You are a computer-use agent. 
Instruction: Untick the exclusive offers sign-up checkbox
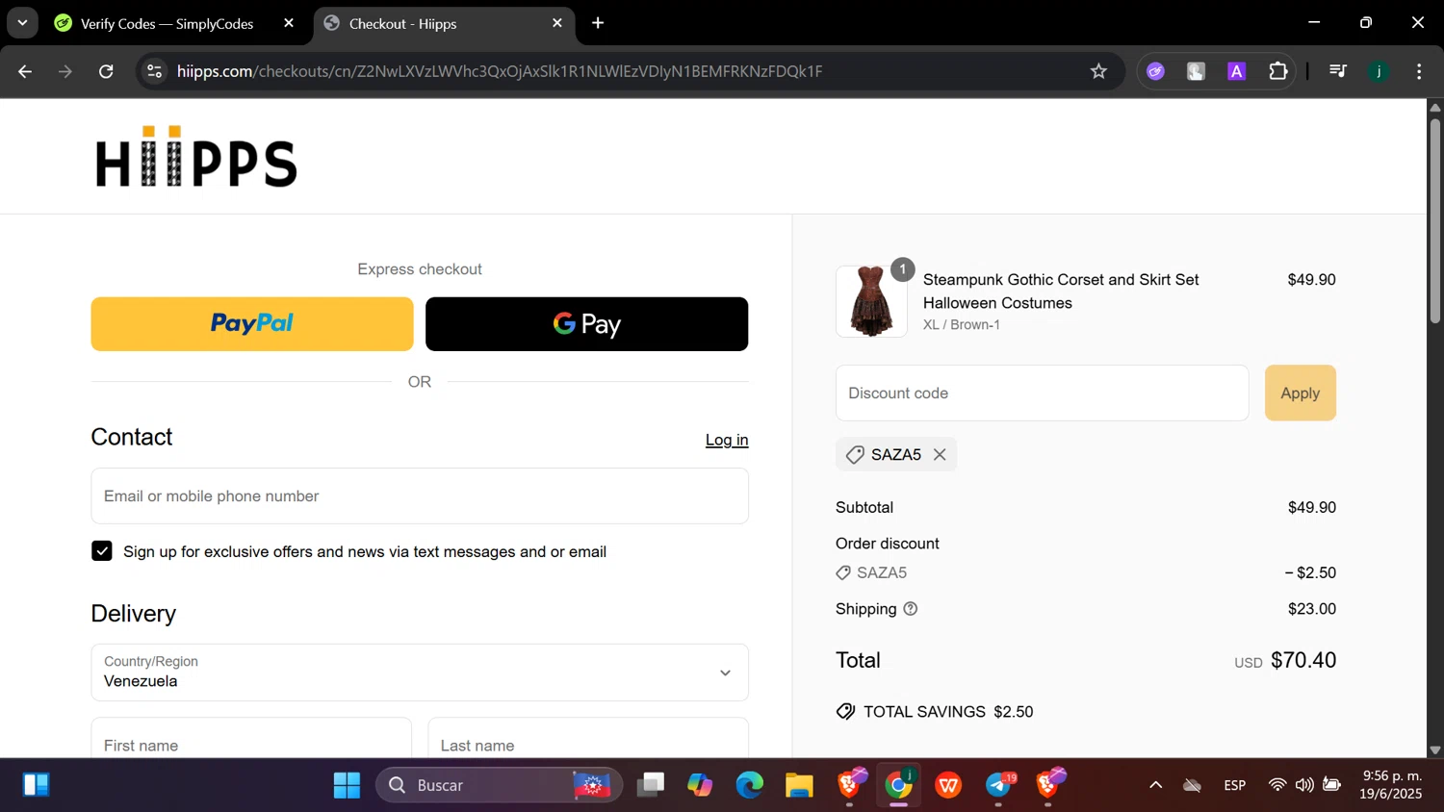tap(102, 550)
